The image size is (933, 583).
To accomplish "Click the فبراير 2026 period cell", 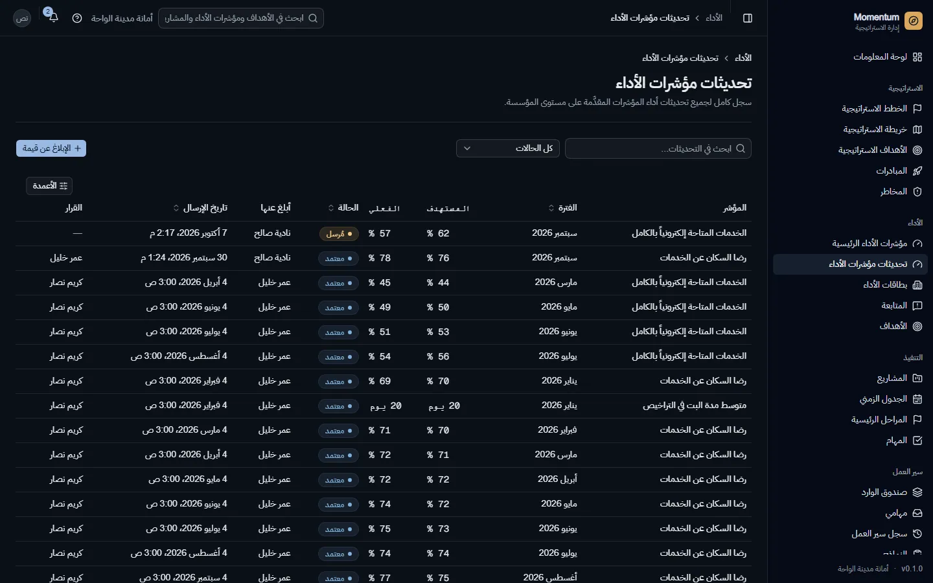I will (557, 430).
